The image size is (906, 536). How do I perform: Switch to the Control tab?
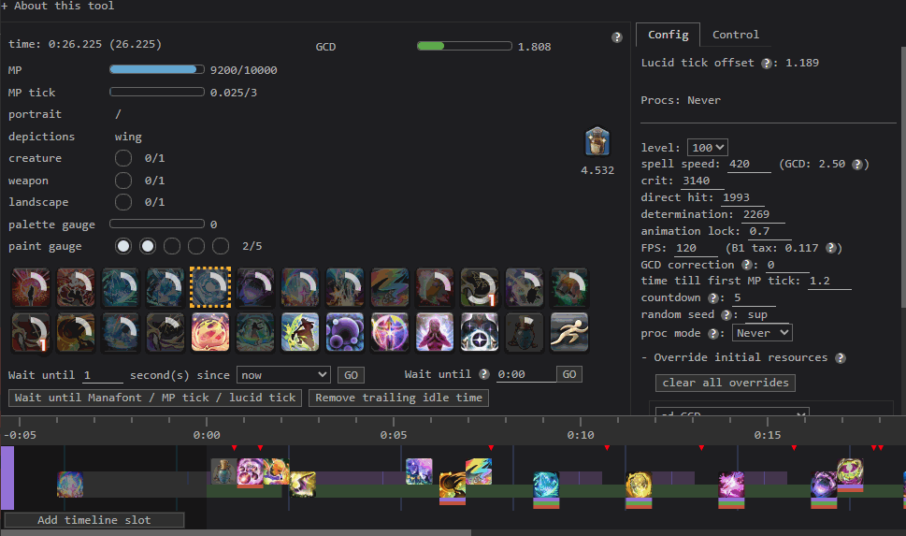pos(735,35)
